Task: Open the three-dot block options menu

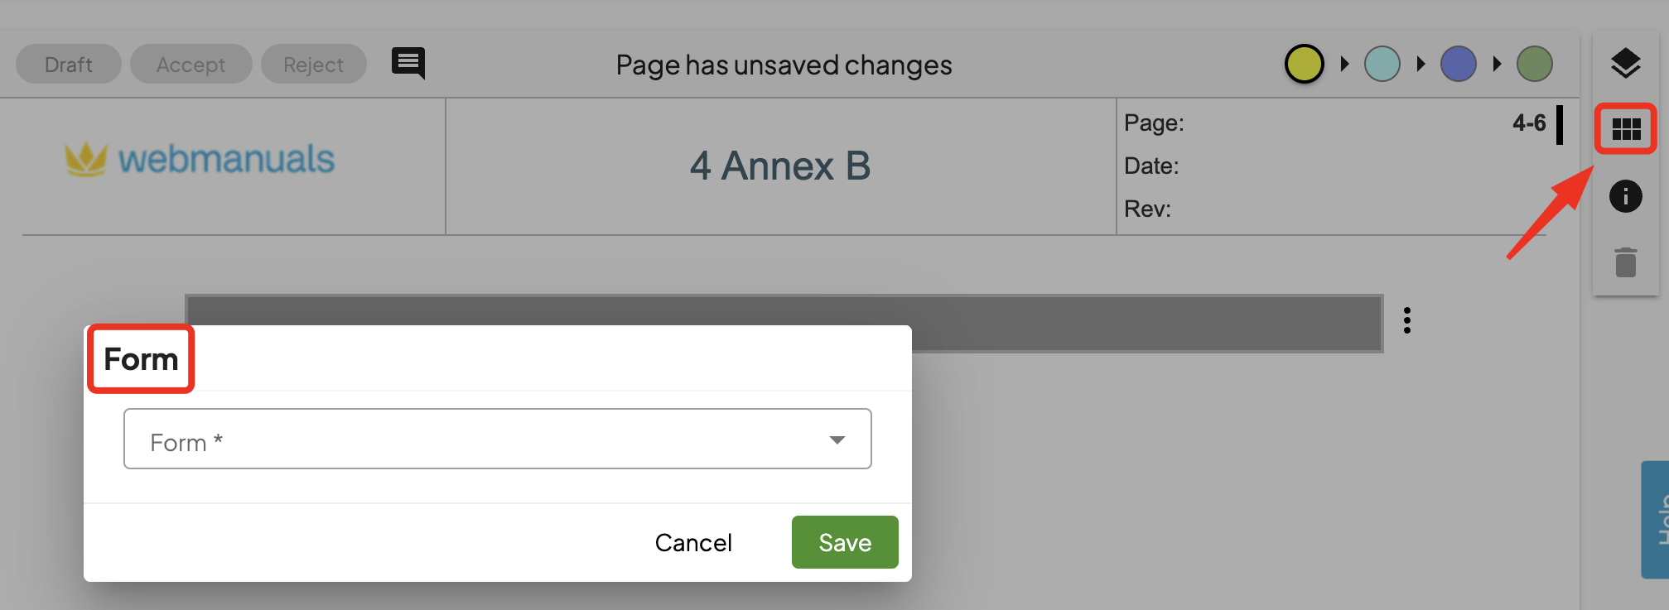Action: (x=1406, y=320)
